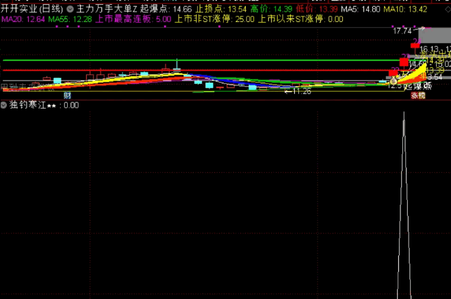Select the 独钓寒江★★ : 0.00 label
This screenshot has height=299, width=451.
(x=44, y=105)
